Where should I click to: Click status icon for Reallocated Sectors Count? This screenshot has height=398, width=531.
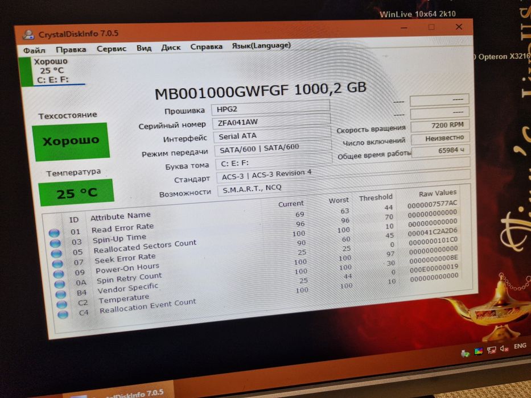click(x=56, y=253)
